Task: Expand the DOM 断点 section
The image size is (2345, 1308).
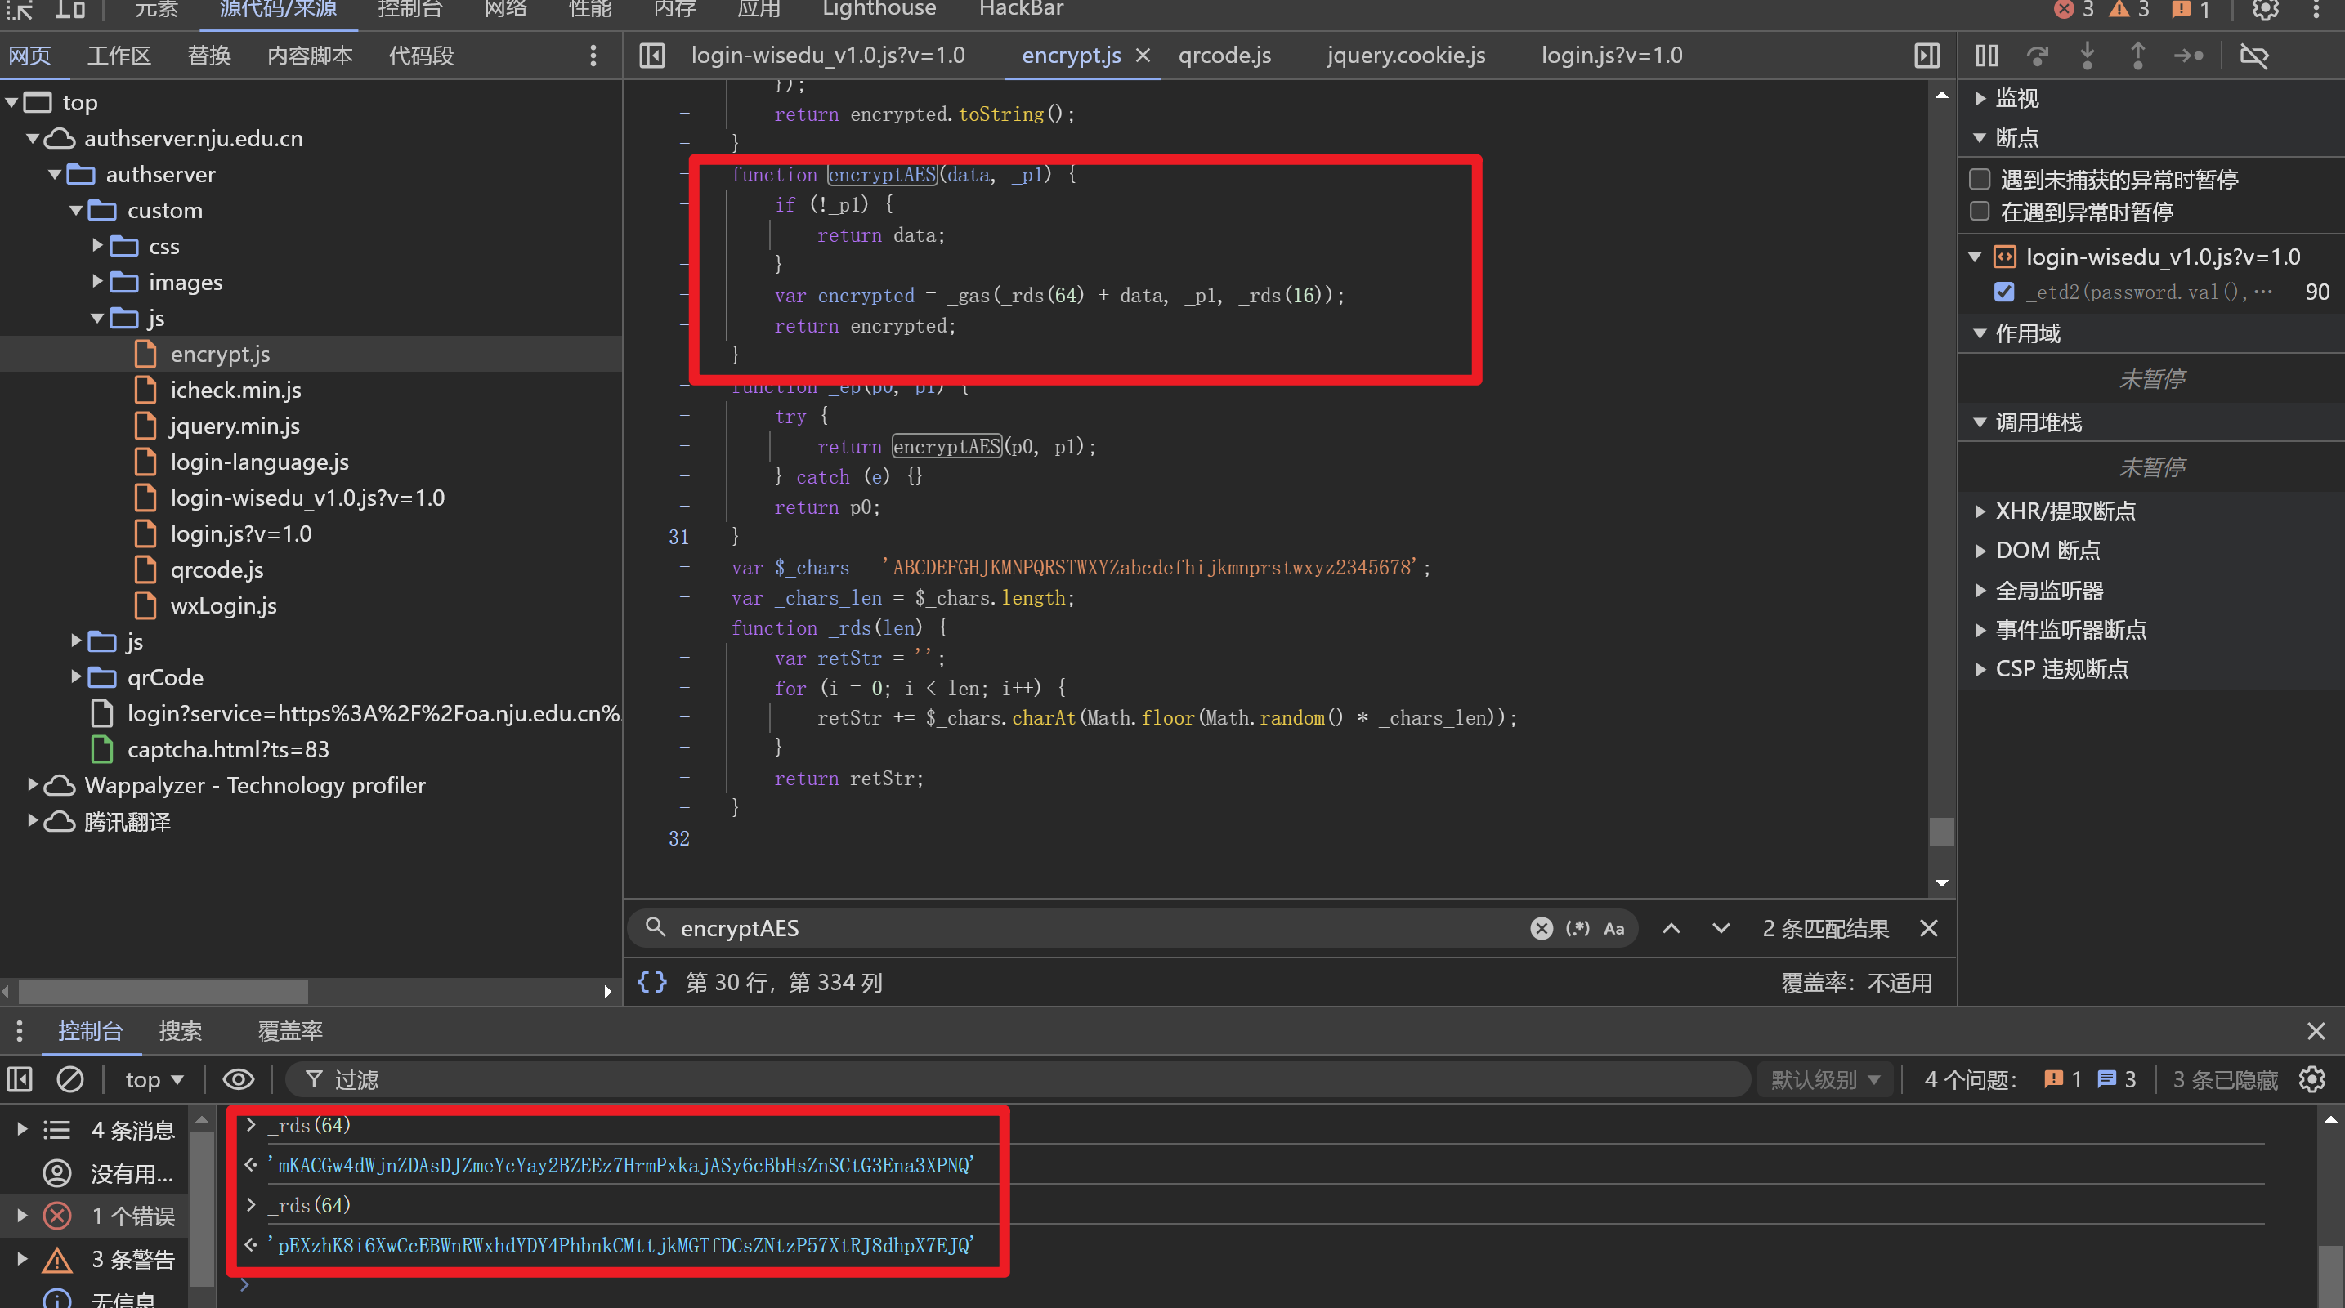Action: pyautogui.click(x=1980, y=550)
